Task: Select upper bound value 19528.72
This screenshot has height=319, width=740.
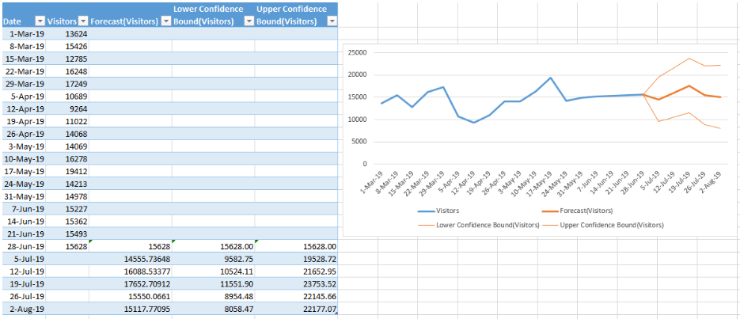Action: pyautogui.click(x=296, y=259)
